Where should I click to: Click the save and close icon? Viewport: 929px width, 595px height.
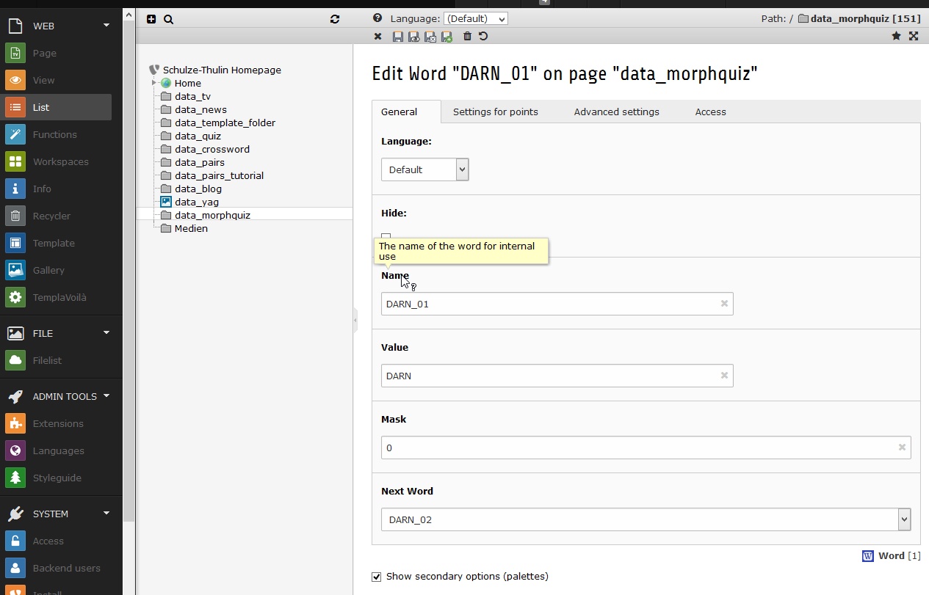click(430, 36)
